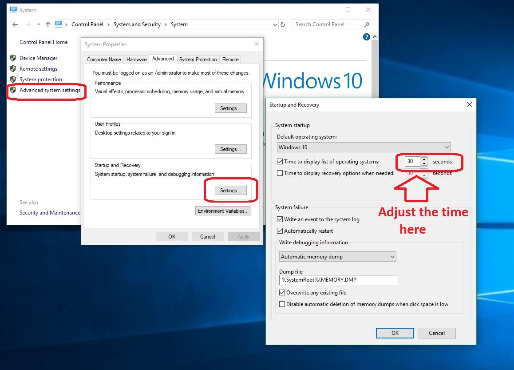Toggle the Automatically restart checkbox
The width and height of the screenshot is (514, 370).
280,231
